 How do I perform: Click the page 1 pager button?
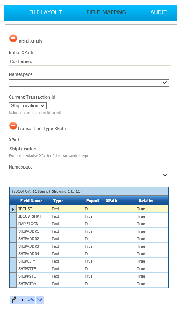coord(22,300)
